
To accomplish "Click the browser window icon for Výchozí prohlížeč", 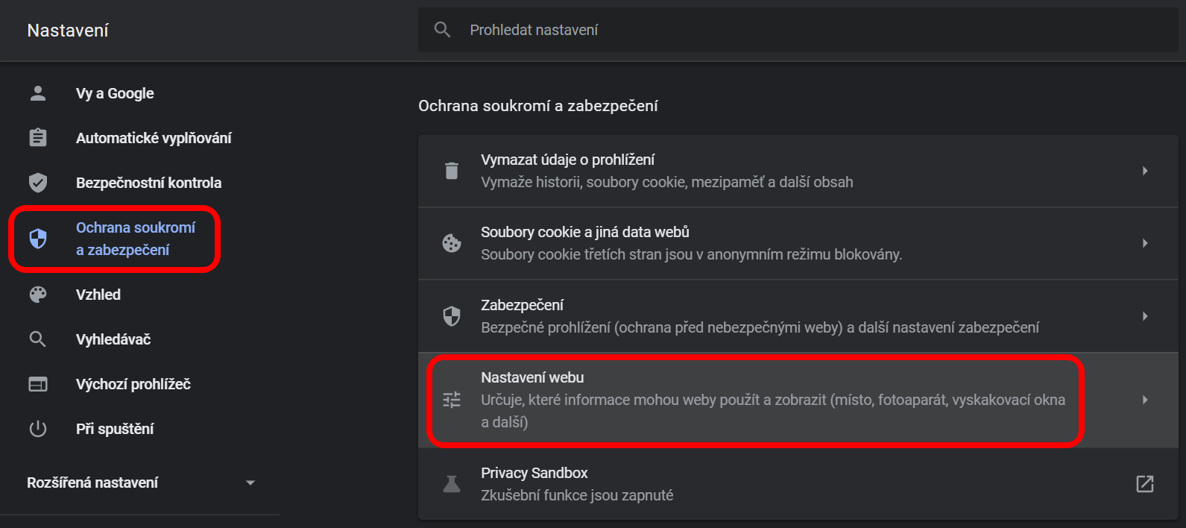I will [38, 384].
